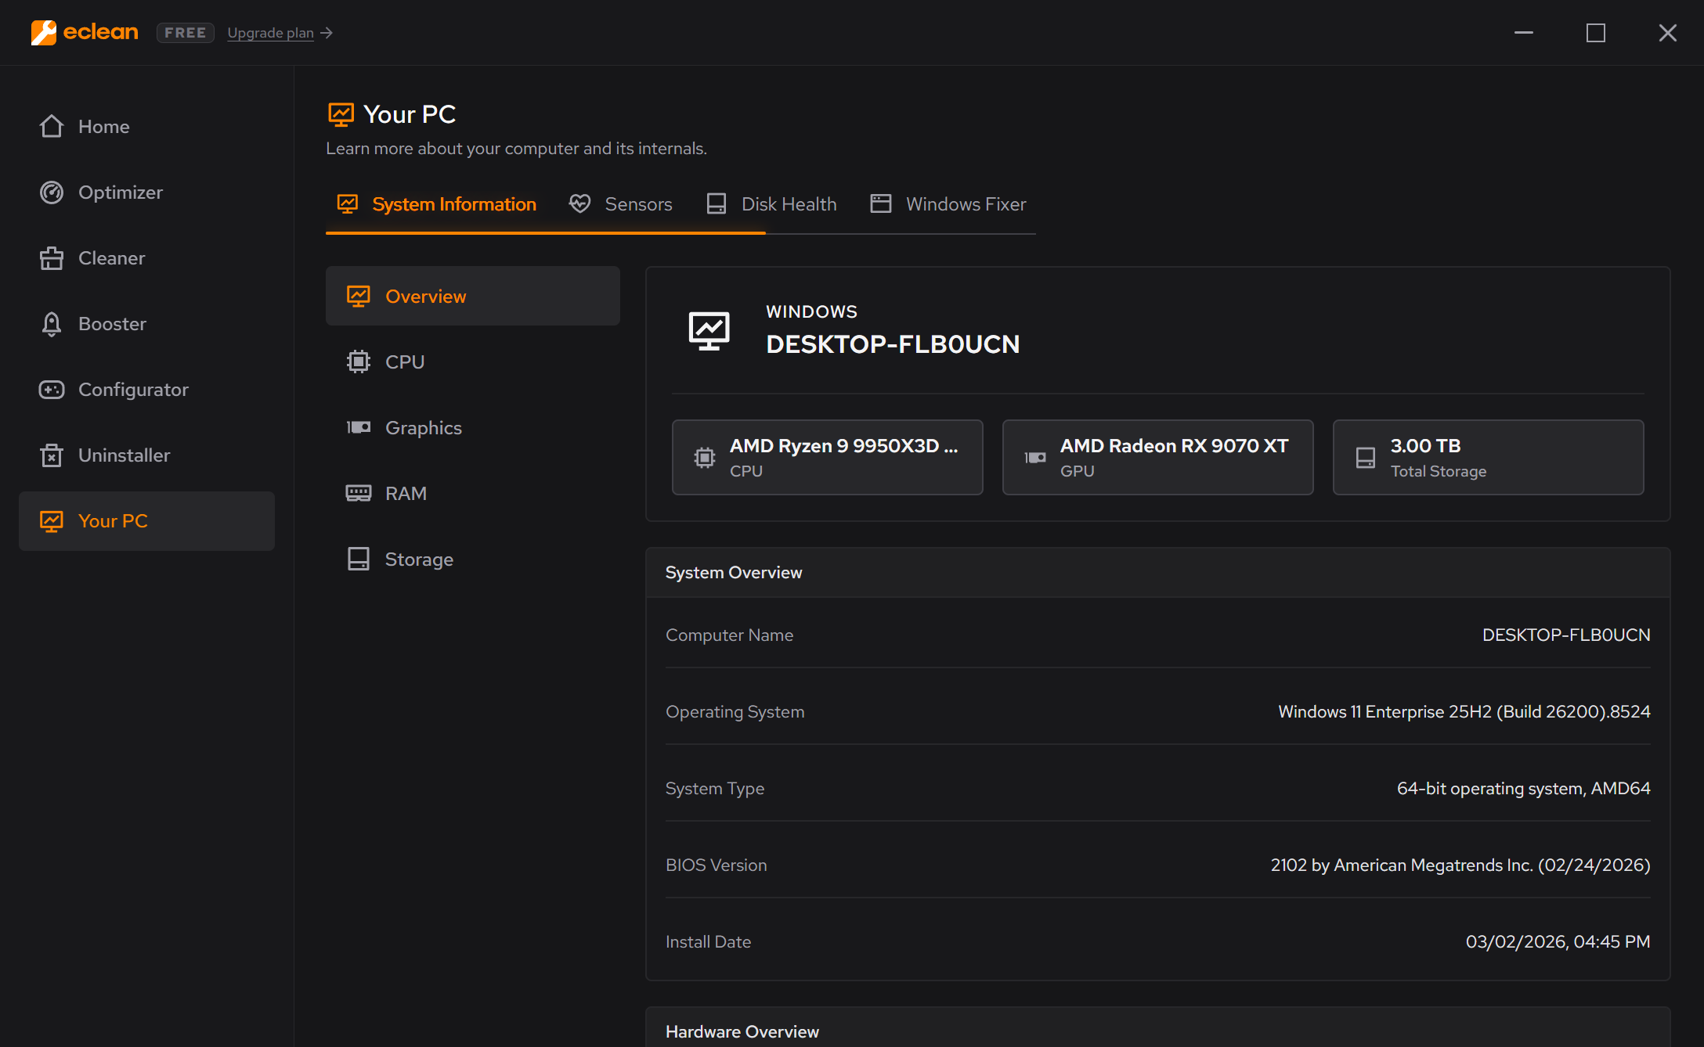Open the CPU section label
This screenshot has width=1704, height=1047.
point(405,362)
